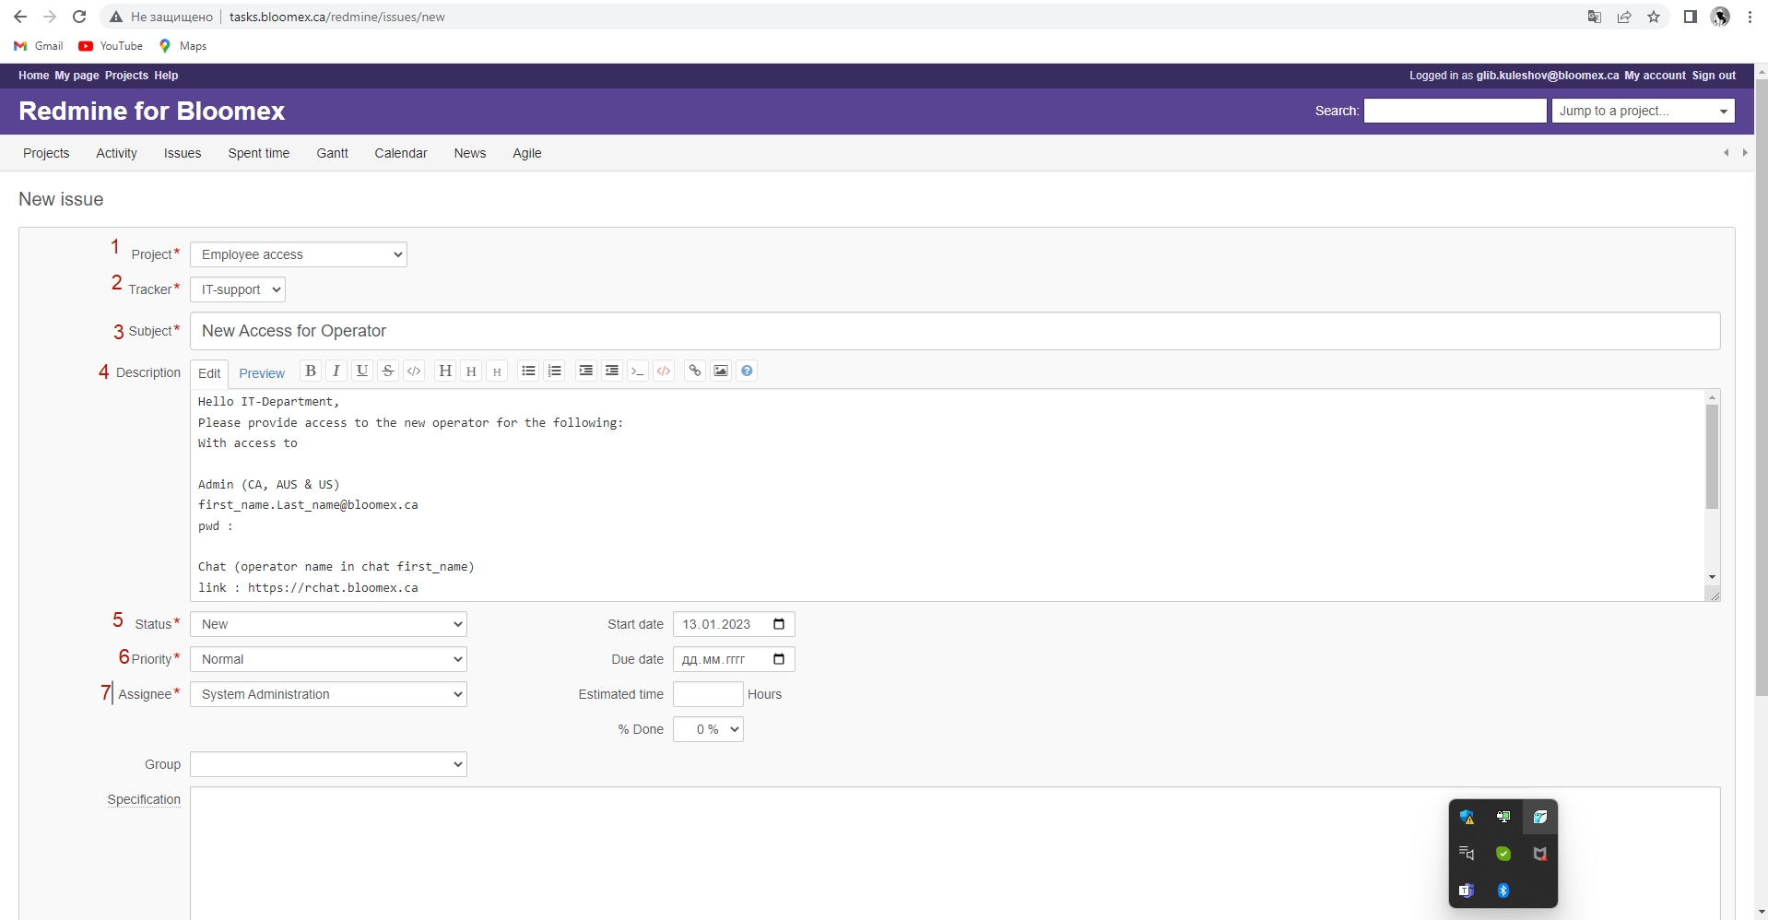Insert highlighted code with red code icon
The height and width of the screenshot is (920, 1768).
pyautogui.click(x=663, y=371)
